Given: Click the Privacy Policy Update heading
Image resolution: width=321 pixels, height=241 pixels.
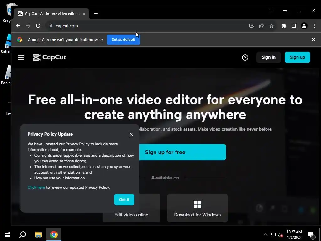Looking at the screenshot, I should click(x=50, y=134).
